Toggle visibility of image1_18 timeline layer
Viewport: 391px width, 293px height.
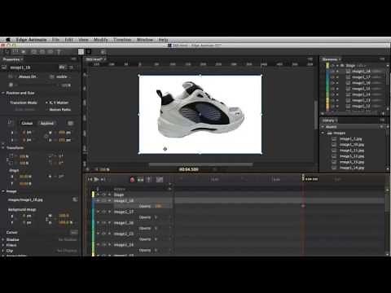(x=103, y=200)
